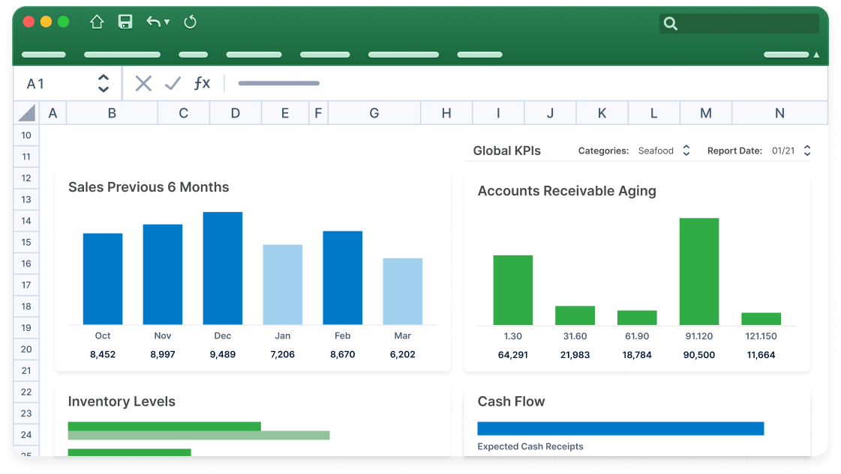Expand the small arrow beside the Undo button
Viewport: 841px width, 474px height.
click(x=167, y=22)
